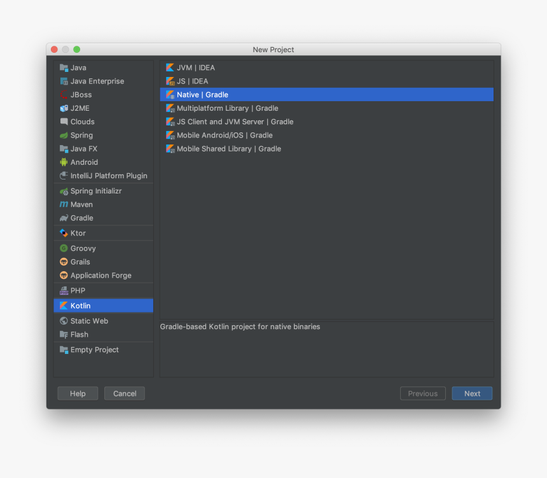Viewport: 547px width, 478px height.
Task: Choose Spring Initializr generator
Action: (x=104, y=191)
